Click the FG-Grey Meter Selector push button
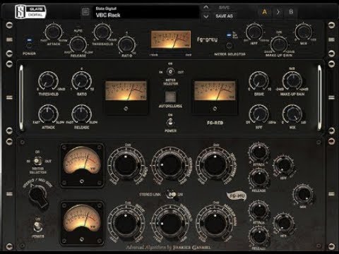This screenshot has width=339, height=254. click(229, 45)
